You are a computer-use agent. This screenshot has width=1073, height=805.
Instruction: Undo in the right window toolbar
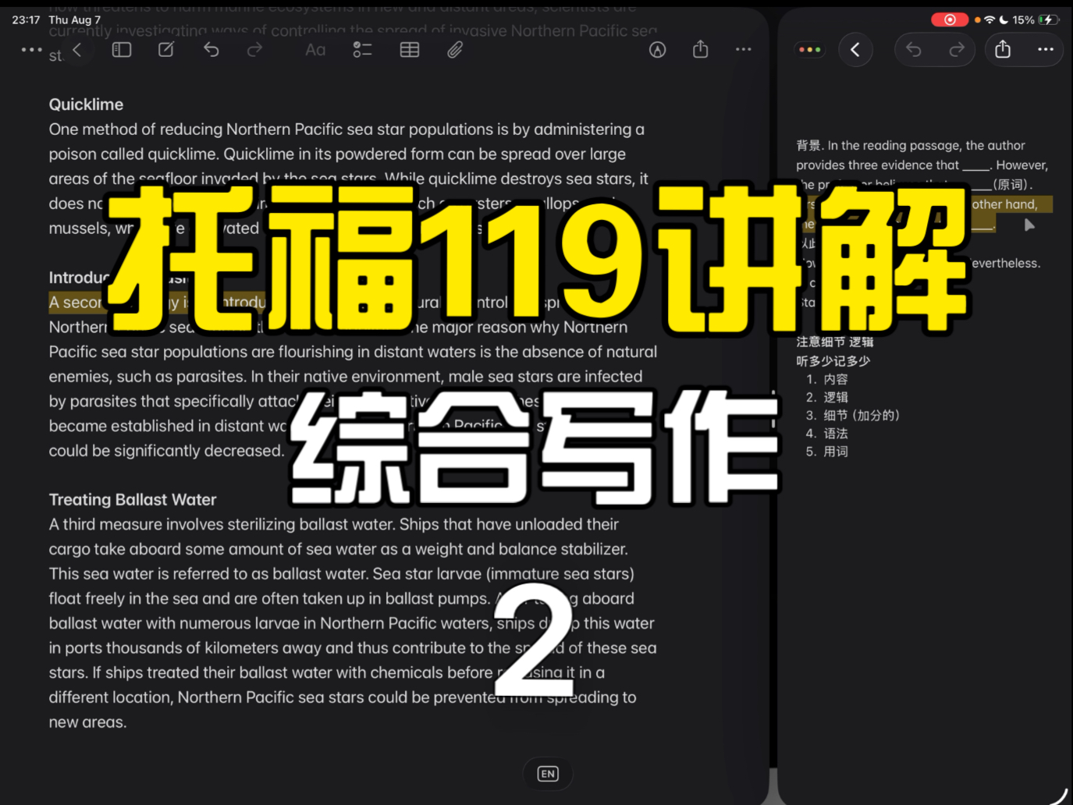click(x=914, y=50)
